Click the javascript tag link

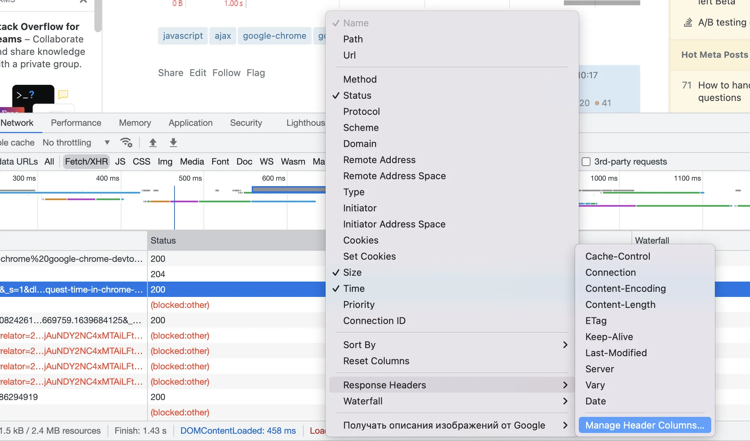pyautogui.click(x=183, y=36)
